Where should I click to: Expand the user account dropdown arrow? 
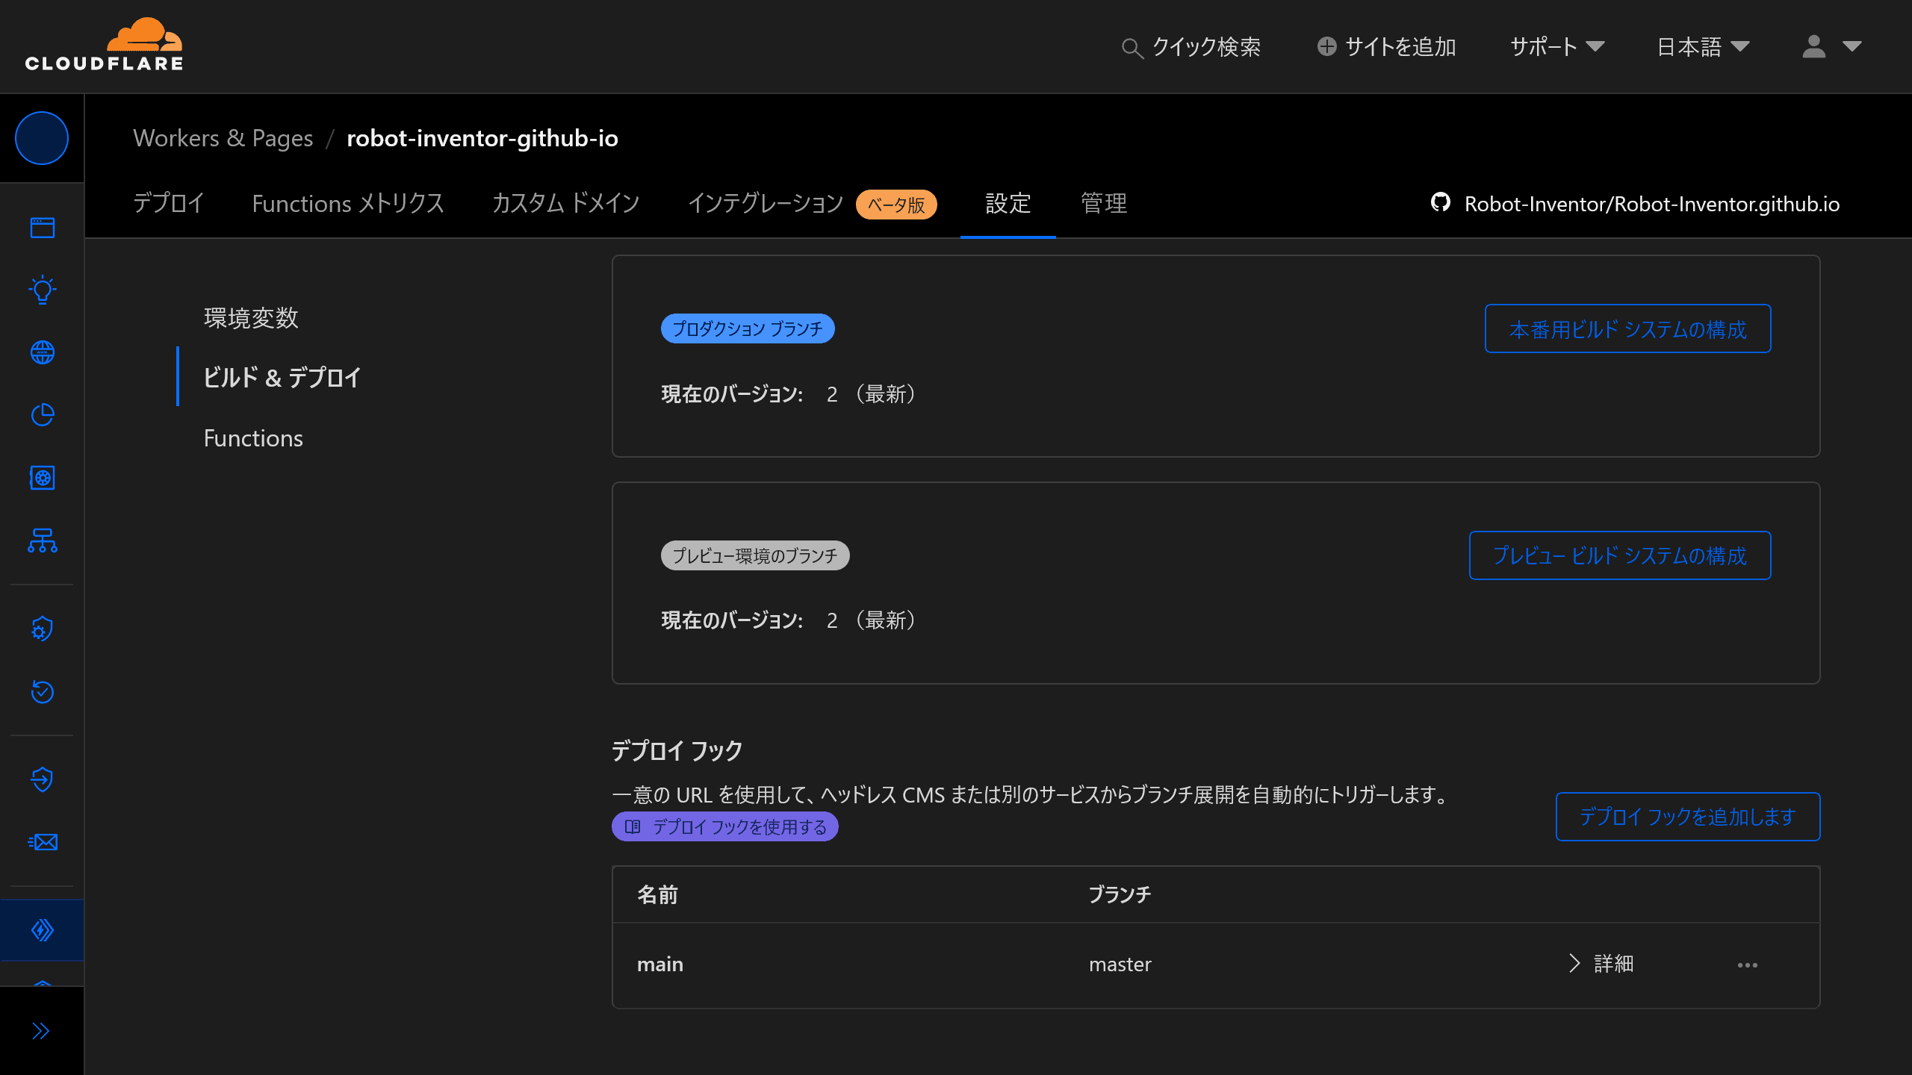coord(1852,46)
